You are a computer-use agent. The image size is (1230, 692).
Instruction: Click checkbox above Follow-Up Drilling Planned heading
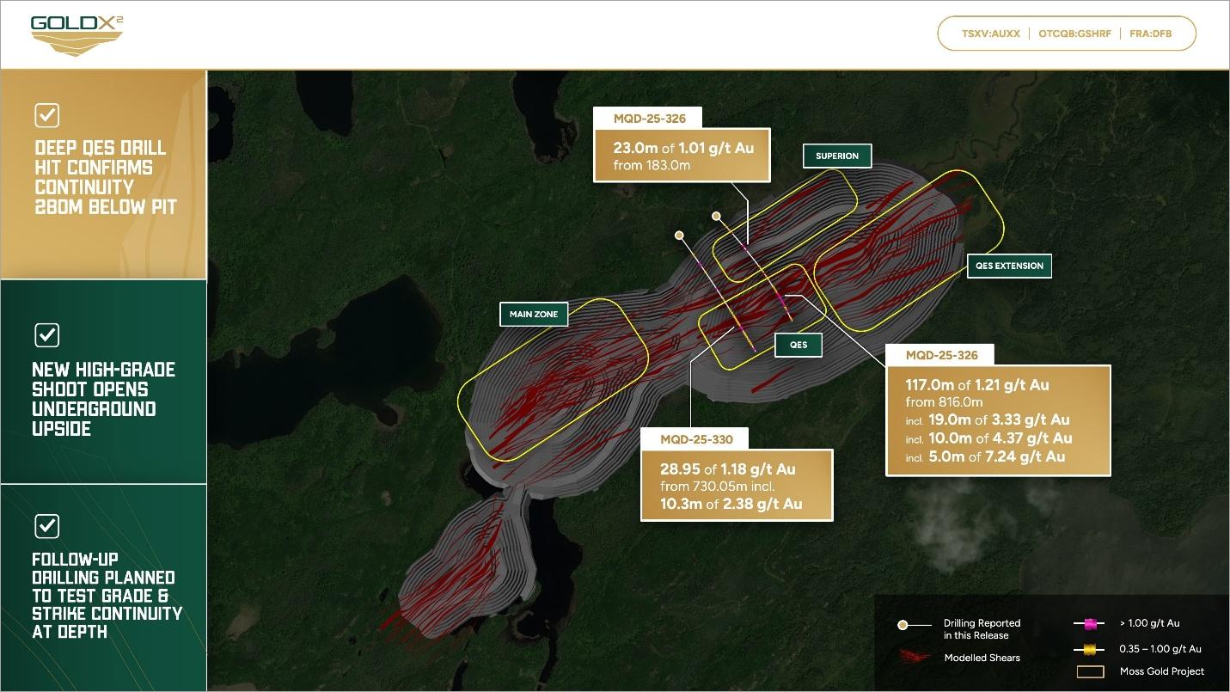pos(46,526)
